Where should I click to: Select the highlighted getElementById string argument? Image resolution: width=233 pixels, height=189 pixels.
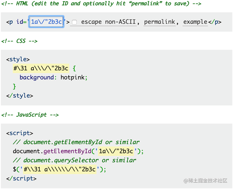(x=116, y=151)
